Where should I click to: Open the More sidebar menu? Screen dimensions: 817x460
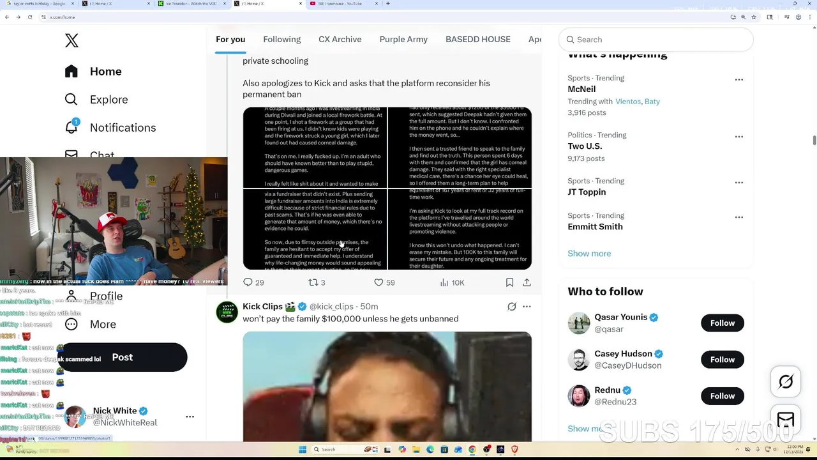(91, 325)
